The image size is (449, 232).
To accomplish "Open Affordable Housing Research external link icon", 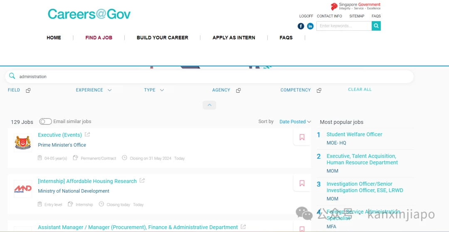I will pyautogui.click(x=142, y=180).
